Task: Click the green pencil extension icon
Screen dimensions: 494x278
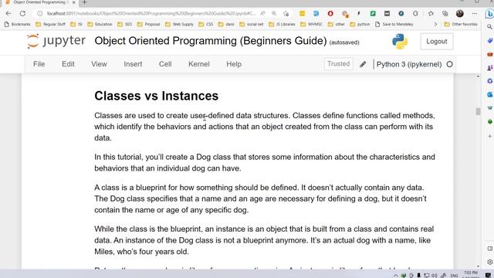Action: [x=373, y=14]
